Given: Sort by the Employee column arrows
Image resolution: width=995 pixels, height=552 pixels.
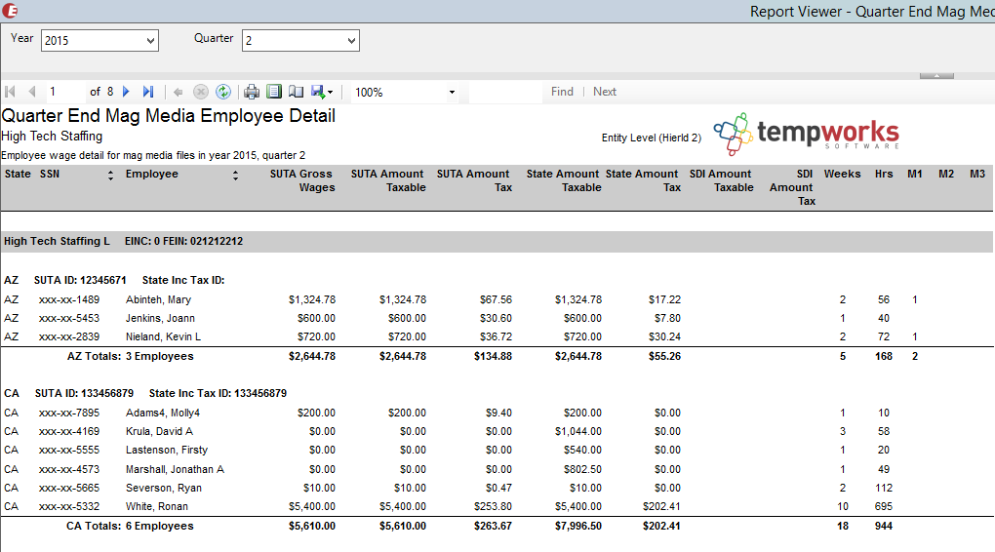Looking at the screenshot, I should click(x=235, y=176).
